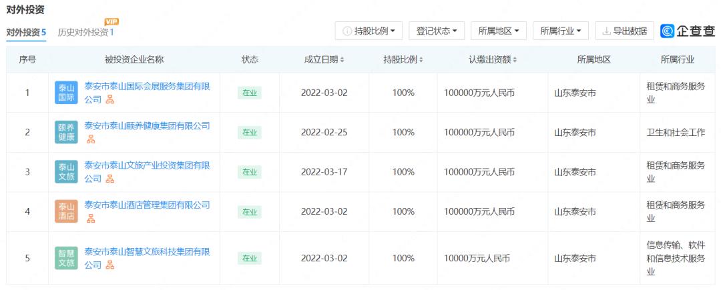Image resolution: width=721 pixels, height=290 pixels.
Task: Click the 导出数据 export button
Action: [624, 31]
